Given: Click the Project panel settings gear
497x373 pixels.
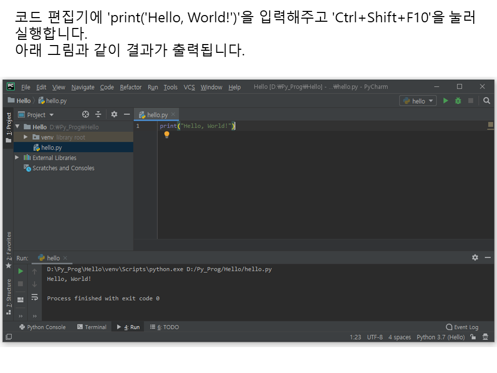Looking at the screenshot, I should (114, 114).
